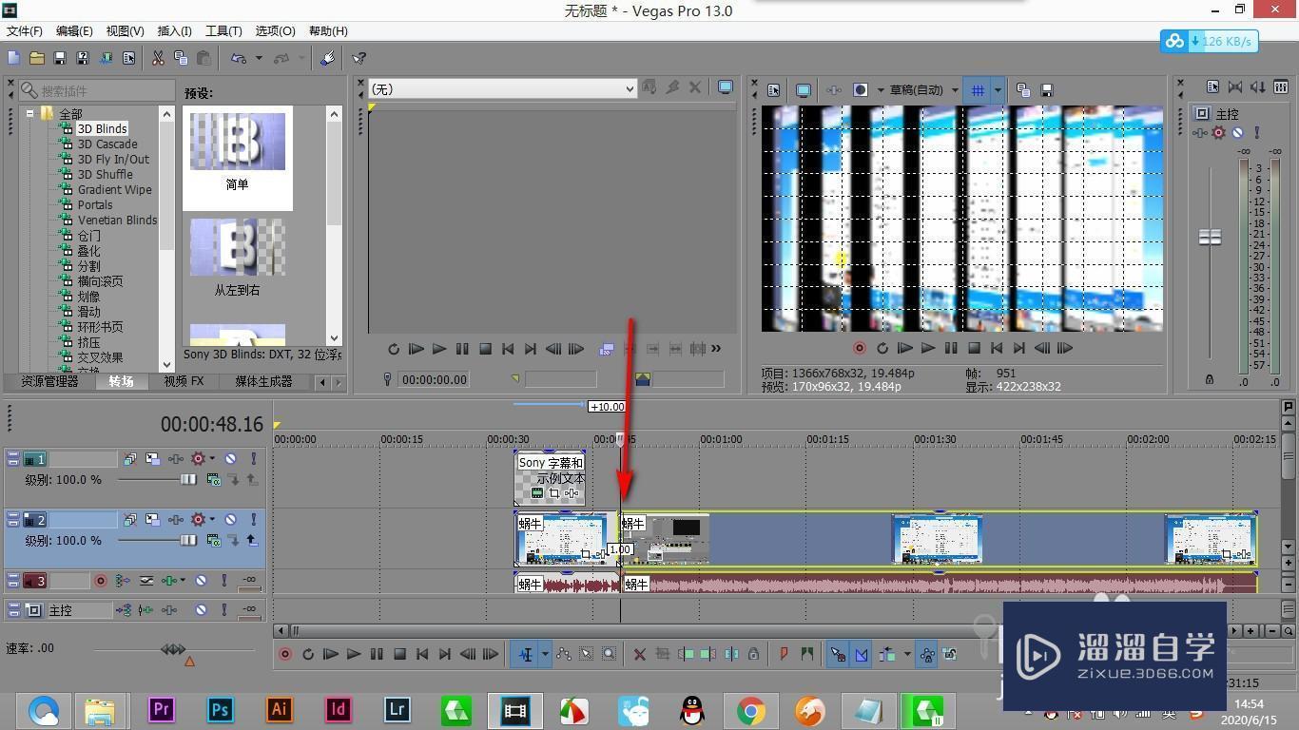
Task: Click the timeline Stop button
Action: coord(399,654)
